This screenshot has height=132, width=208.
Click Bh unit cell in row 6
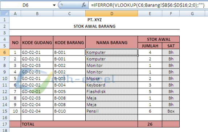click(x=171, y=52)
